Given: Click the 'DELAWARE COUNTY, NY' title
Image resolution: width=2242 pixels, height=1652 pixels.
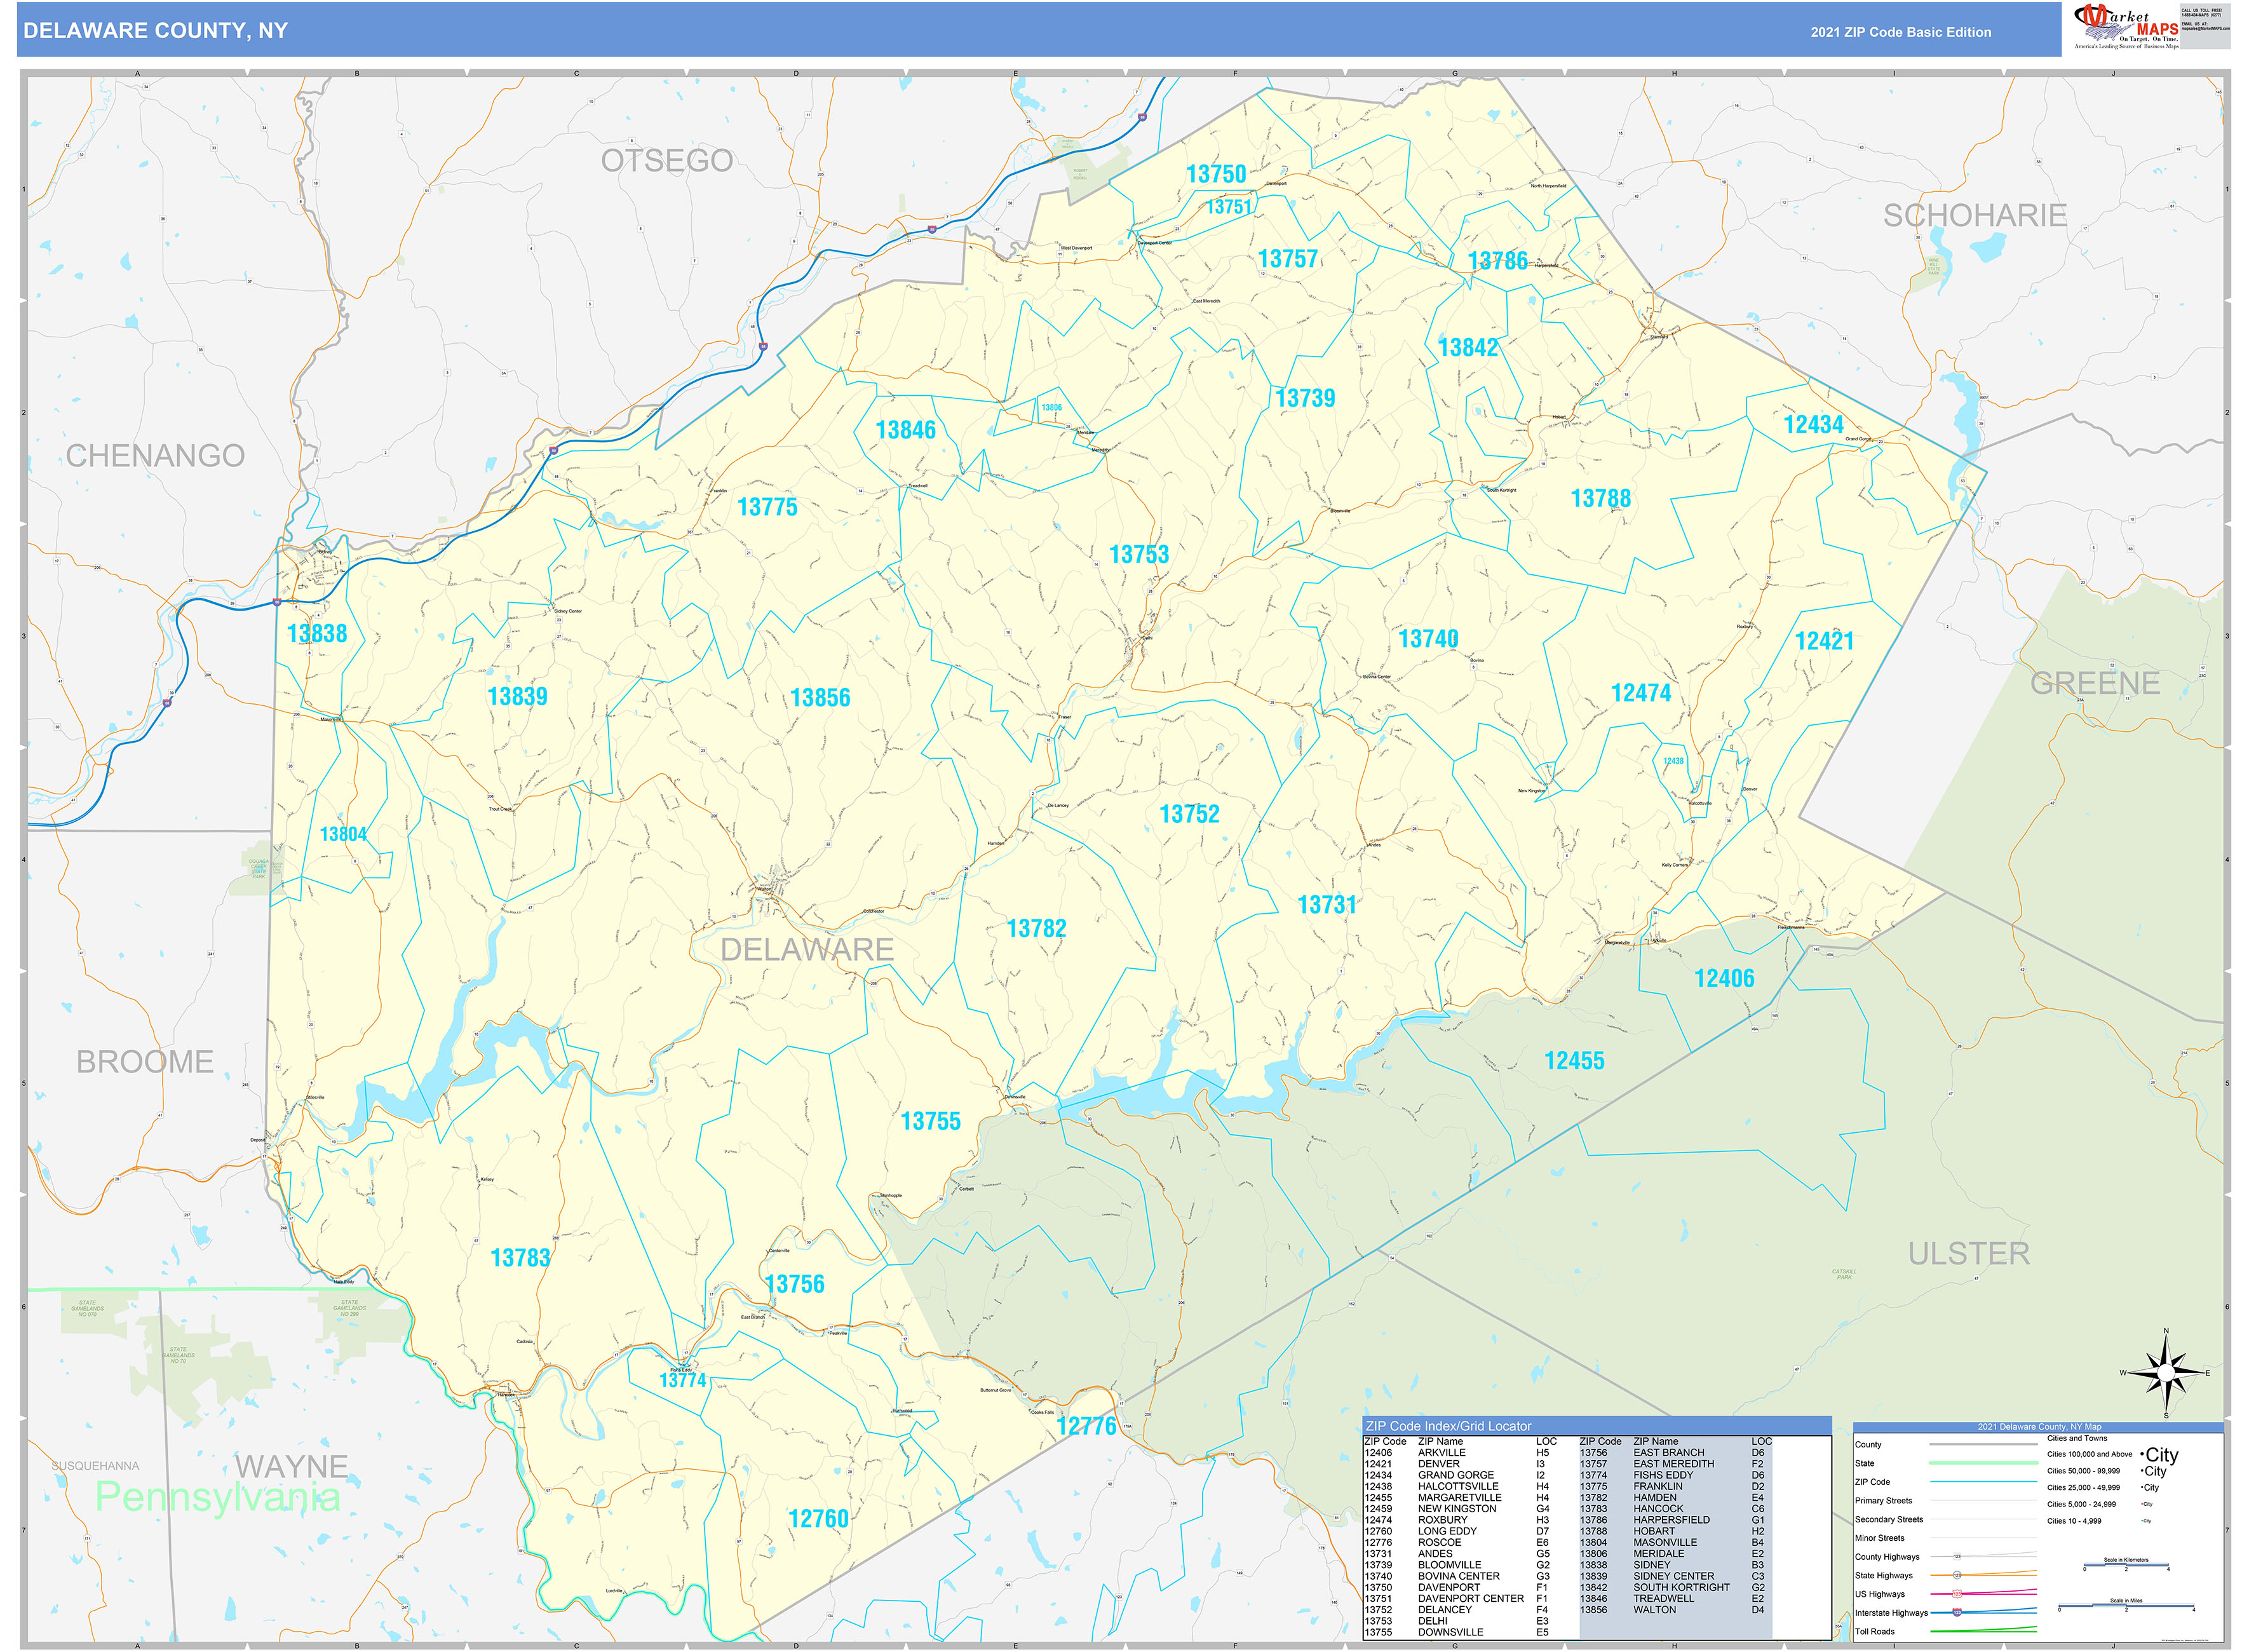Looking at the screenshot, I should point(155,31).
